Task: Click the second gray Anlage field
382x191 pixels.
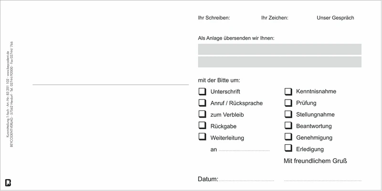Action: tap(279, 62)
